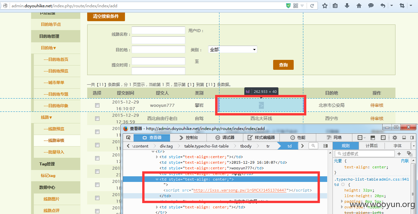The height and width of the screenshot is (214, 418).
Task: Open 目的地节点 in the sidebar
Action: [51, 24]
